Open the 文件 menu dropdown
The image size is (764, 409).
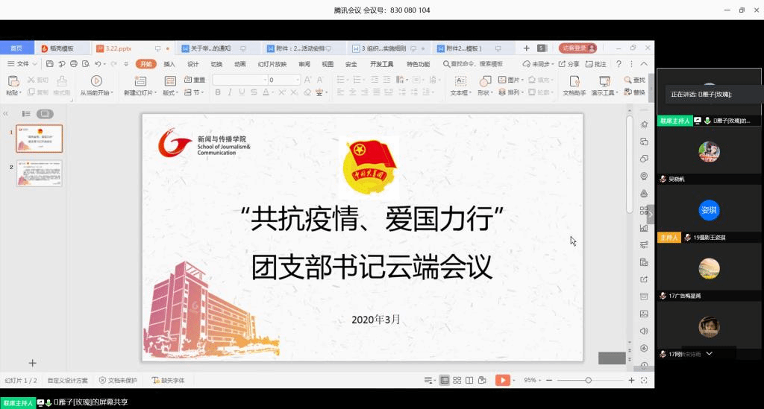pyautogui.click(x=22, y=64)
